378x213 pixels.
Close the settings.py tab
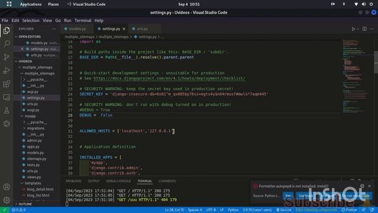click(x=124, y=29)
